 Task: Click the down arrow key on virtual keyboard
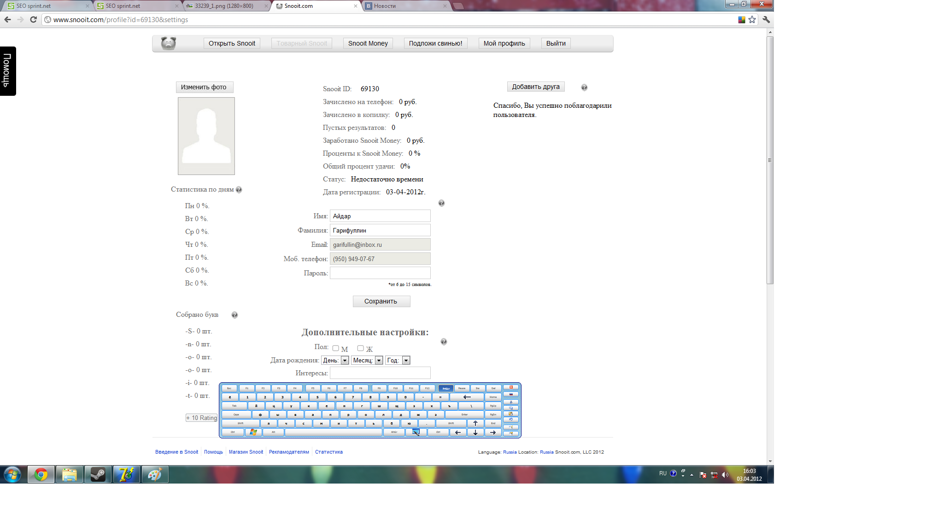tap(475, 432)
